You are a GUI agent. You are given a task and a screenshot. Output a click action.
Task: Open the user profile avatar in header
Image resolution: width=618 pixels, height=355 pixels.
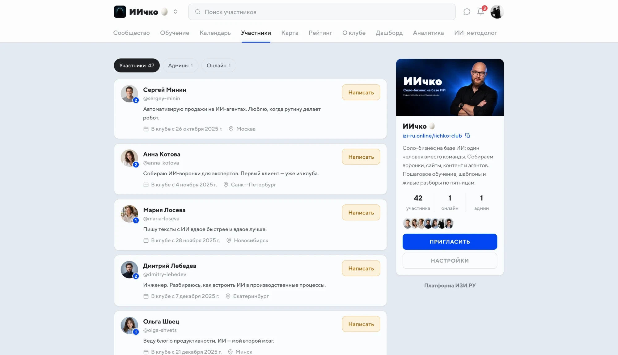point(497,12)
